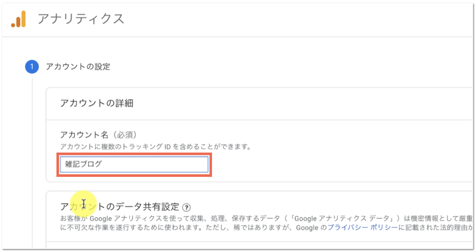Click the vertical stepper line below step 1
Image resolution: width=476 pixels, height=252 pixels.
(x=32, y=158)
